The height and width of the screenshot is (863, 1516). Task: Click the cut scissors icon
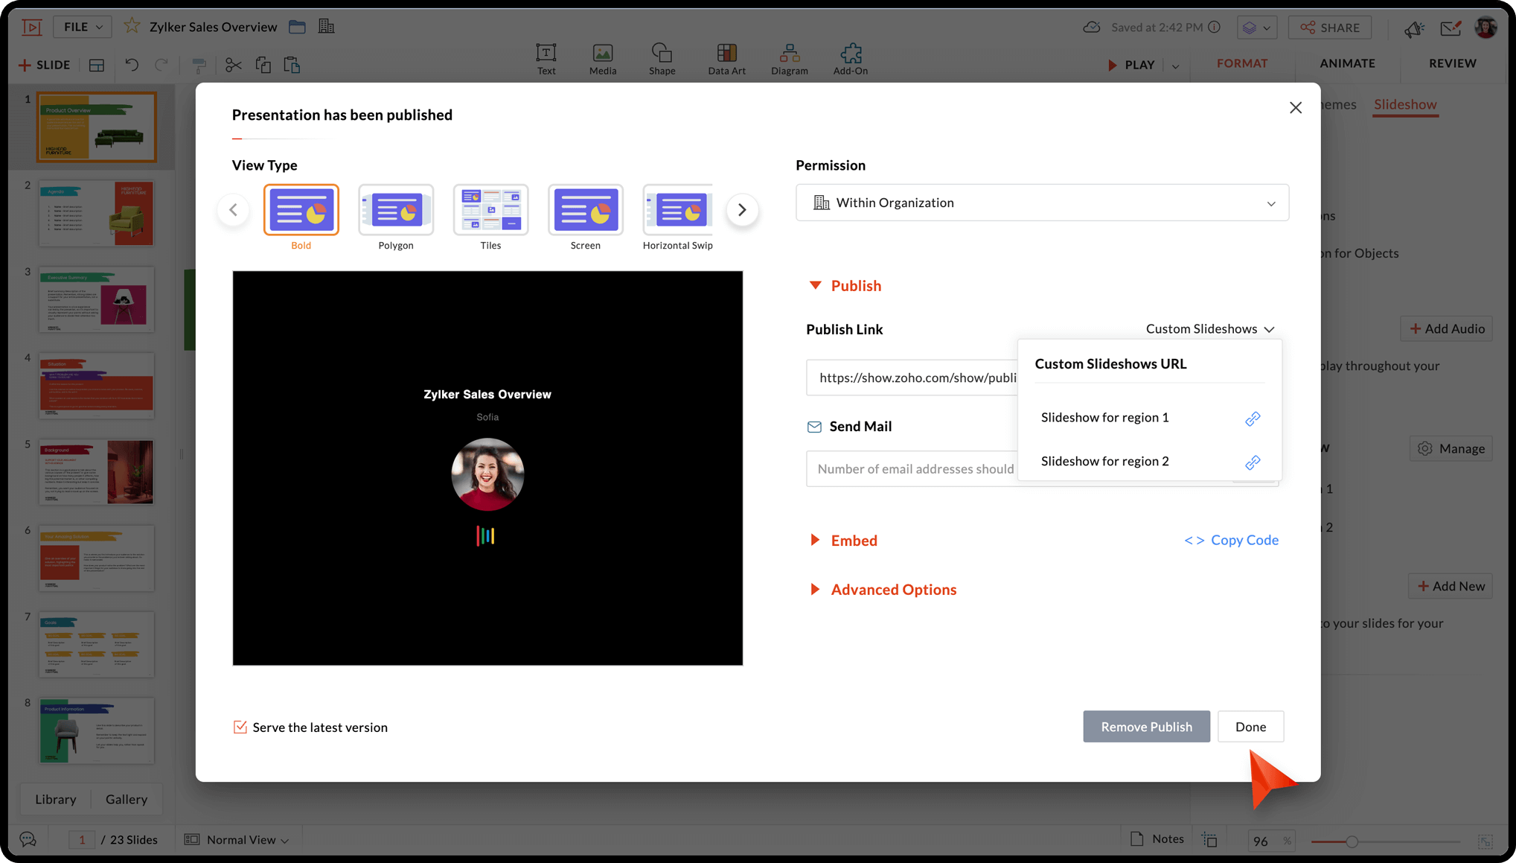233,66
